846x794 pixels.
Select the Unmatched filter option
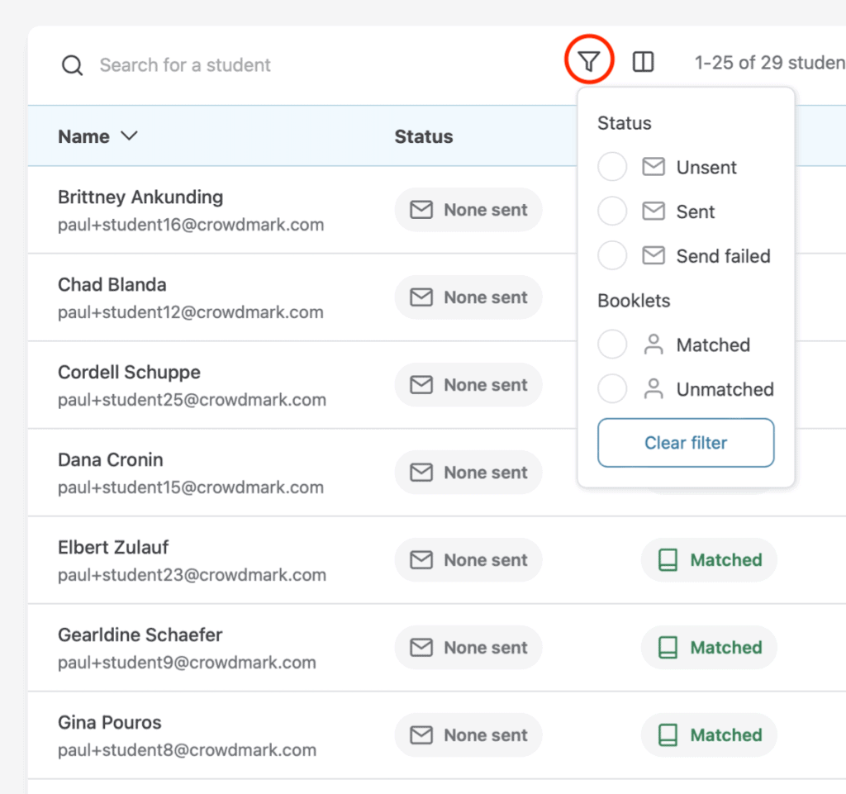click(612, 388)
